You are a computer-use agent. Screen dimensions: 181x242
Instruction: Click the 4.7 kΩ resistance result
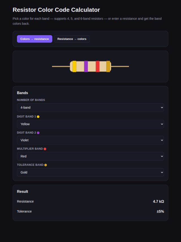pyautogui.click(x=158, y=201)
